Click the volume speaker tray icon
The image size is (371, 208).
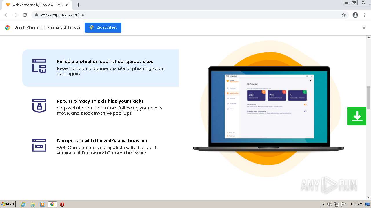pos(330,204)
